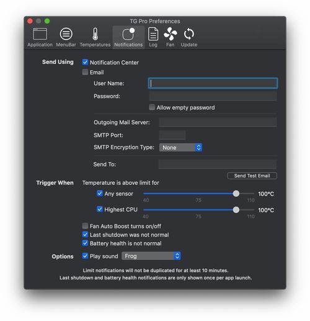Click the Send Test Email button
The image size is (310, 321).
252,176
